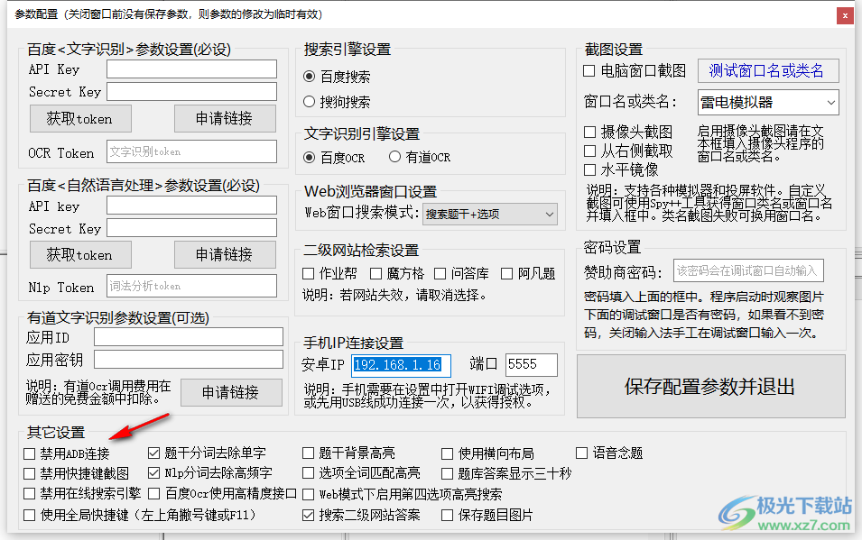Open 窗口名或类名 combo box
This screenshot has width=862, height=540.
[x=768, y=102]
